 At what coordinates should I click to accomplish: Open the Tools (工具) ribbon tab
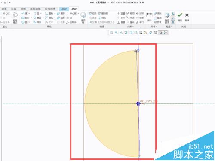click(14, 9)
